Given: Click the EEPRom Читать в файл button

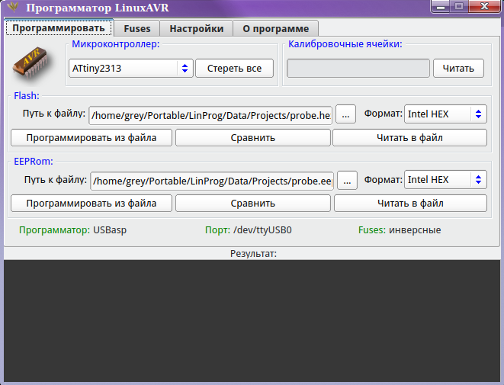Looking at the screenshot, I should click(410, 203).
